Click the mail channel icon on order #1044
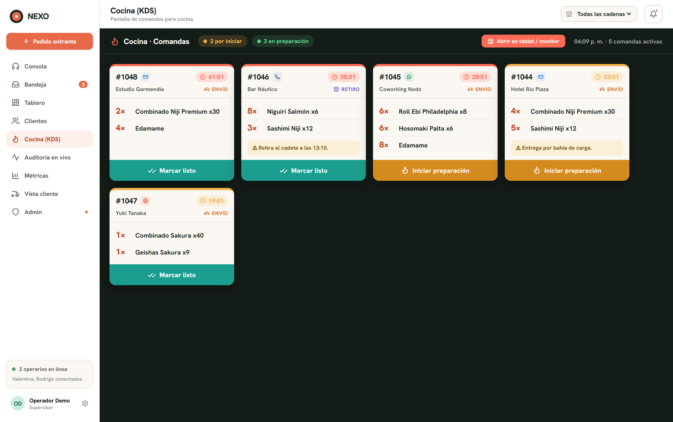673x422 pixels. point(541,77)
